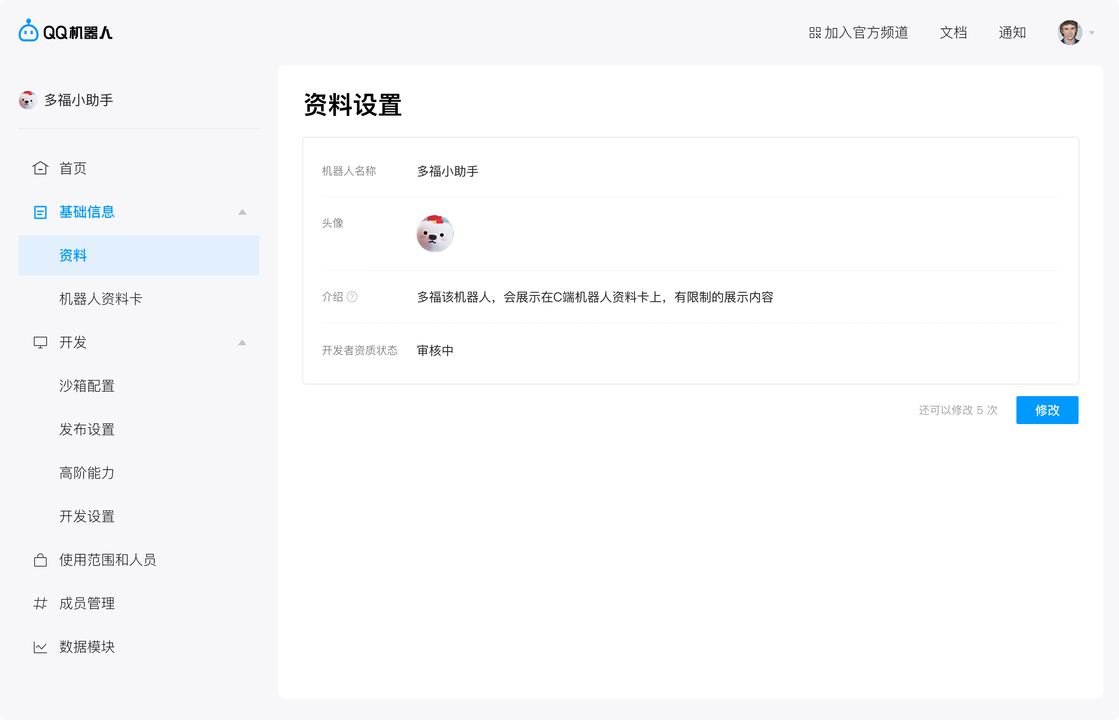Open the account dropdown arrow top right

point(1092,33)
